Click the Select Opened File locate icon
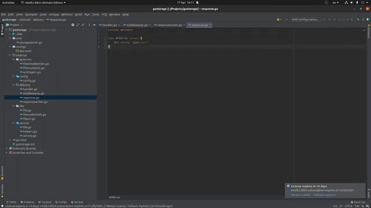371x208 pixels. pos(73,25)
